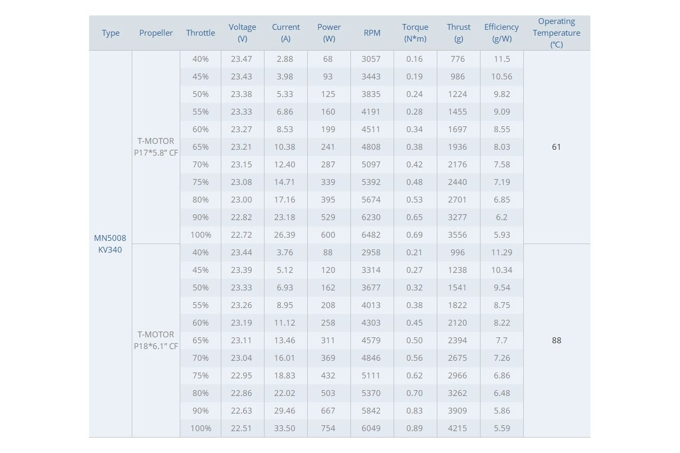The height and width of the screenshot is (453, 680).
Task: Click the Throttle column header
Action: 201,33
